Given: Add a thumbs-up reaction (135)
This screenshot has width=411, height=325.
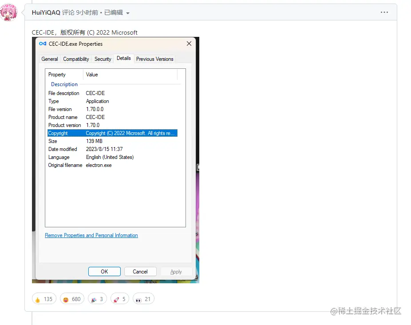Looking at the screenshot, I should point(44,299).
